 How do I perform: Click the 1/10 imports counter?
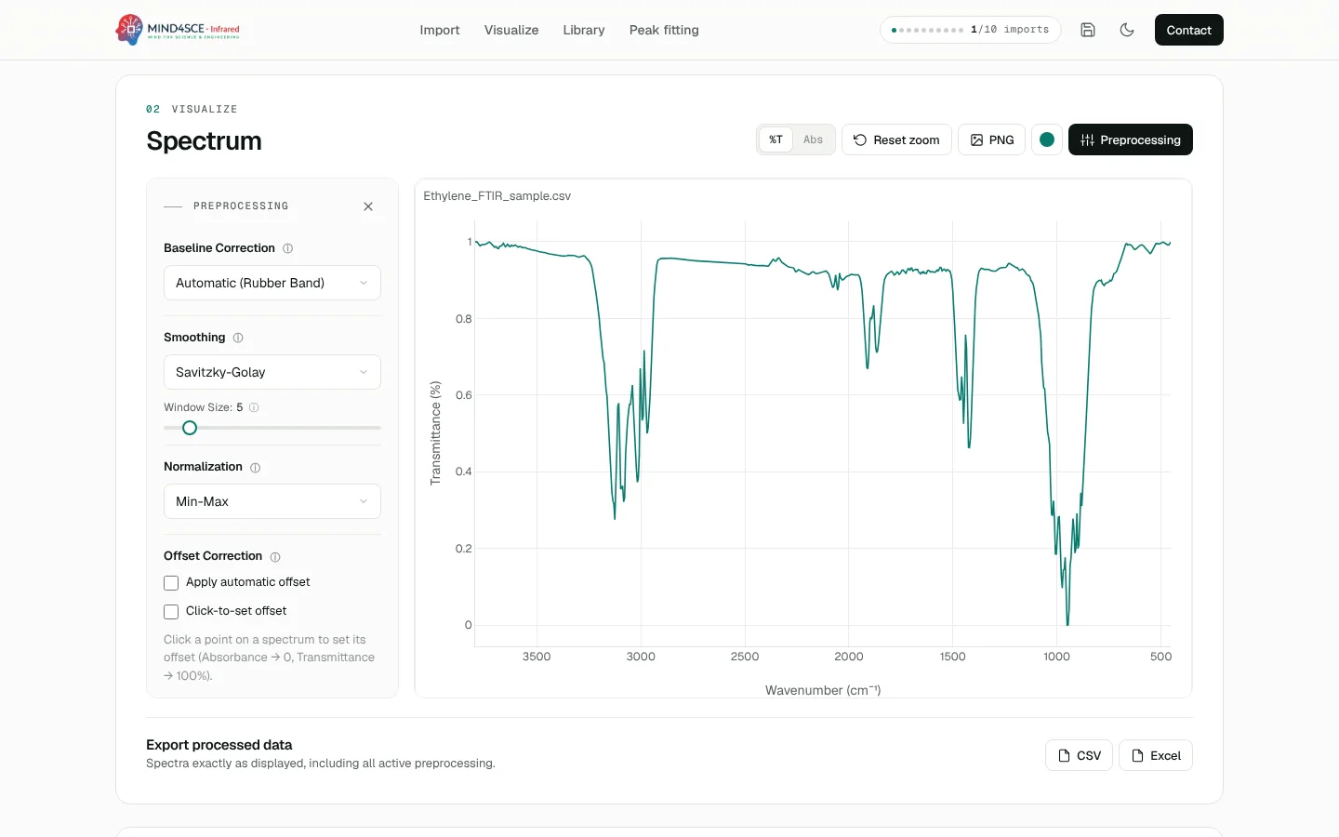tap(971, 30)
